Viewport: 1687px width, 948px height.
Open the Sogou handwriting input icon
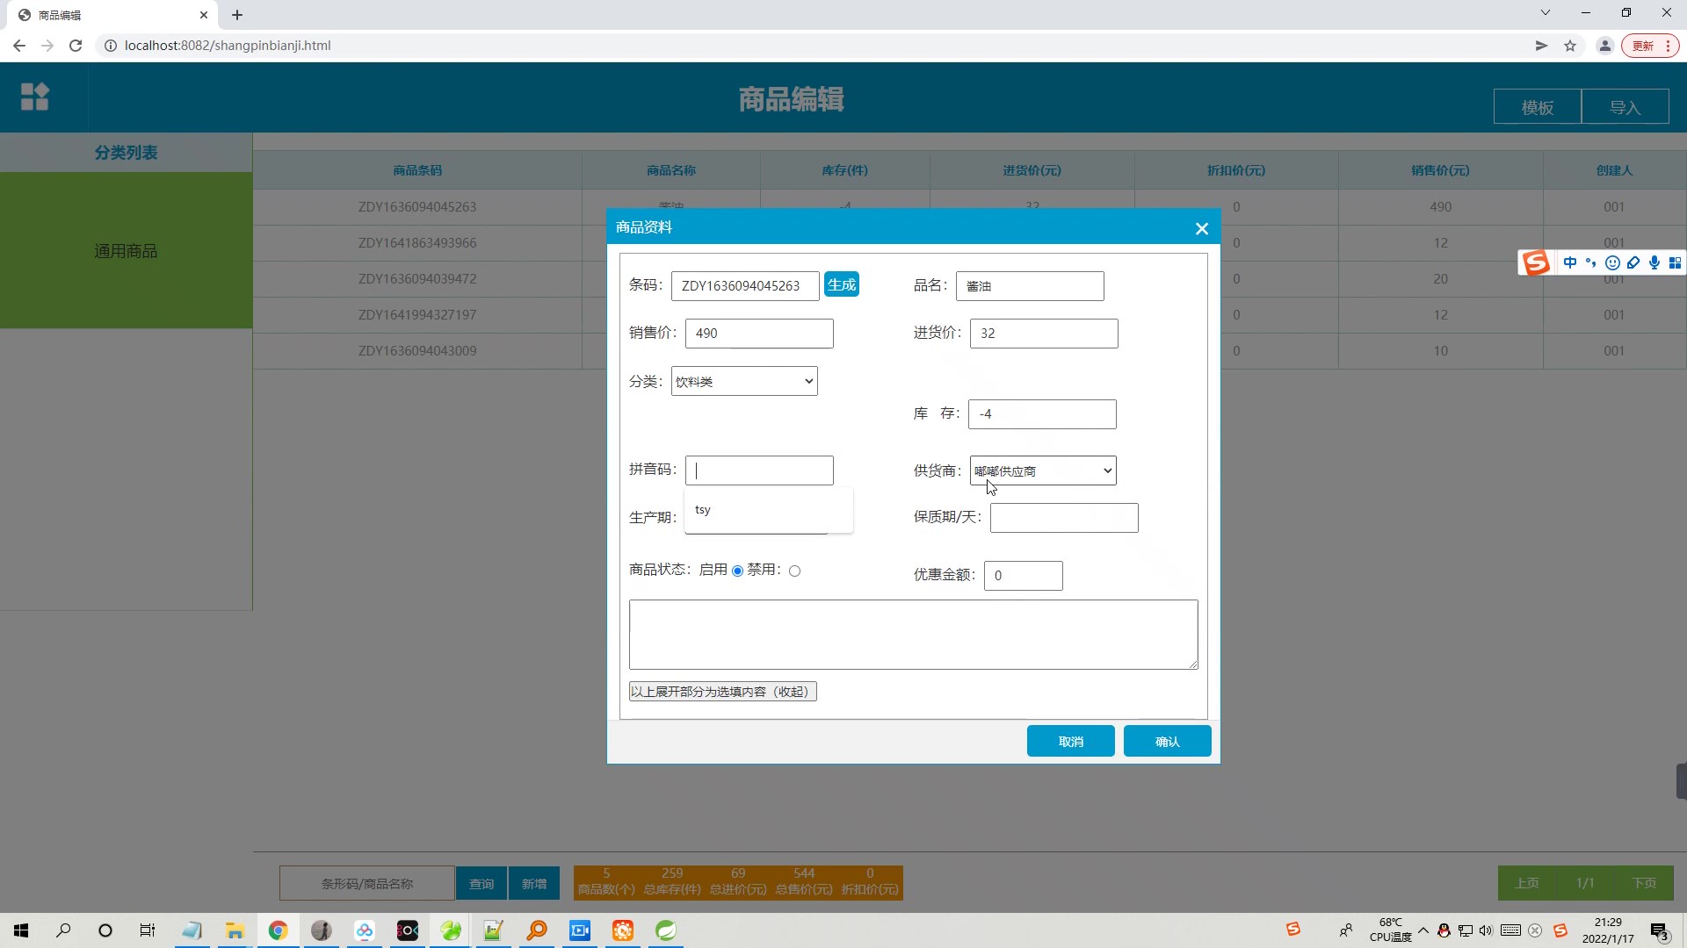(1634, 262)
